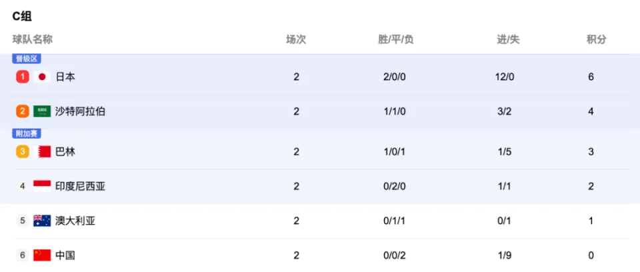Open the 日本 team name link
The height and width of the screenshot is (272, 640).
65,77
